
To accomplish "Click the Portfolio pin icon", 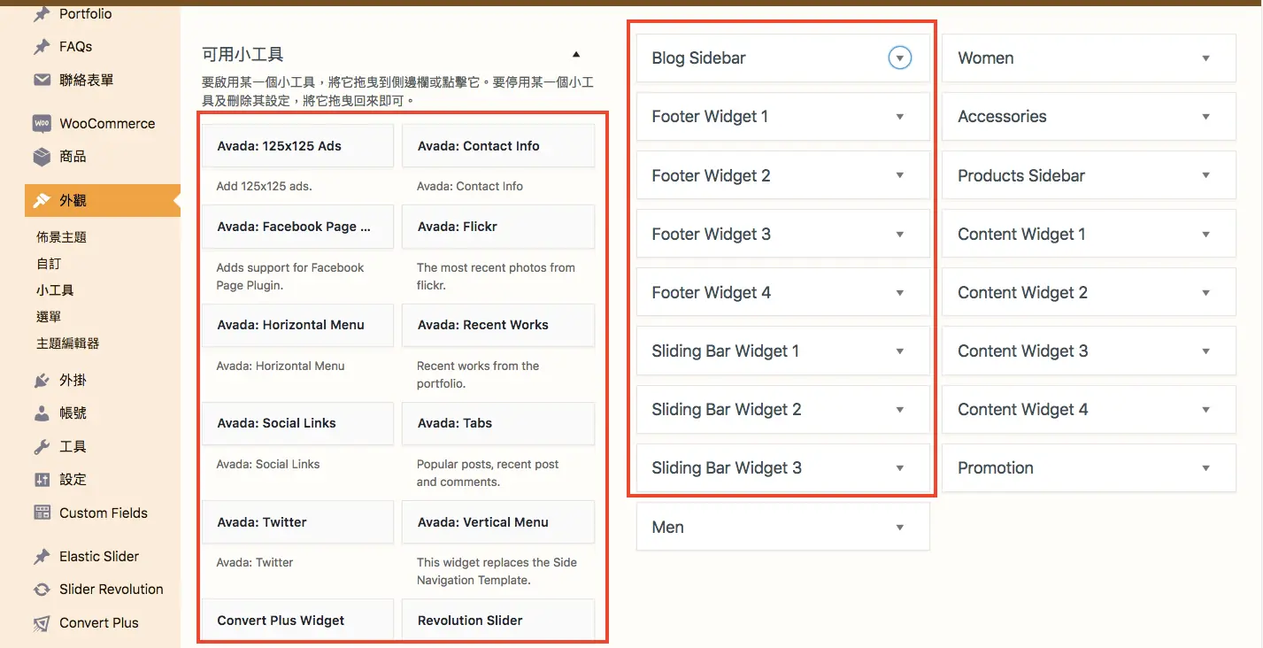I will (x=42, y=14).
